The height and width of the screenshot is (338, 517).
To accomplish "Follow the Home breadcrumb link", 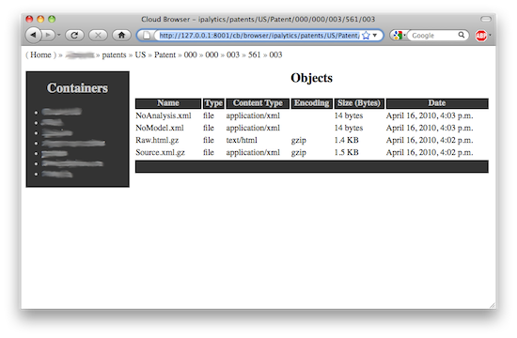I will (x=40, y=55).
